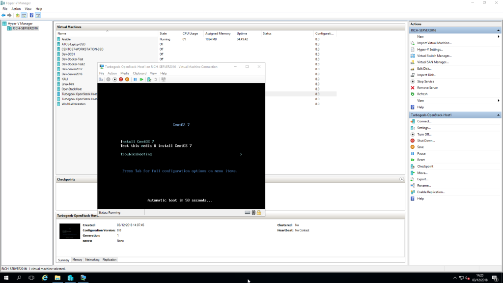Image resolution: width=503 pixels, height=283 pixels.
Task: Click the blue question-mark Help toolbar icon
Action: click(x=31, y=15)
